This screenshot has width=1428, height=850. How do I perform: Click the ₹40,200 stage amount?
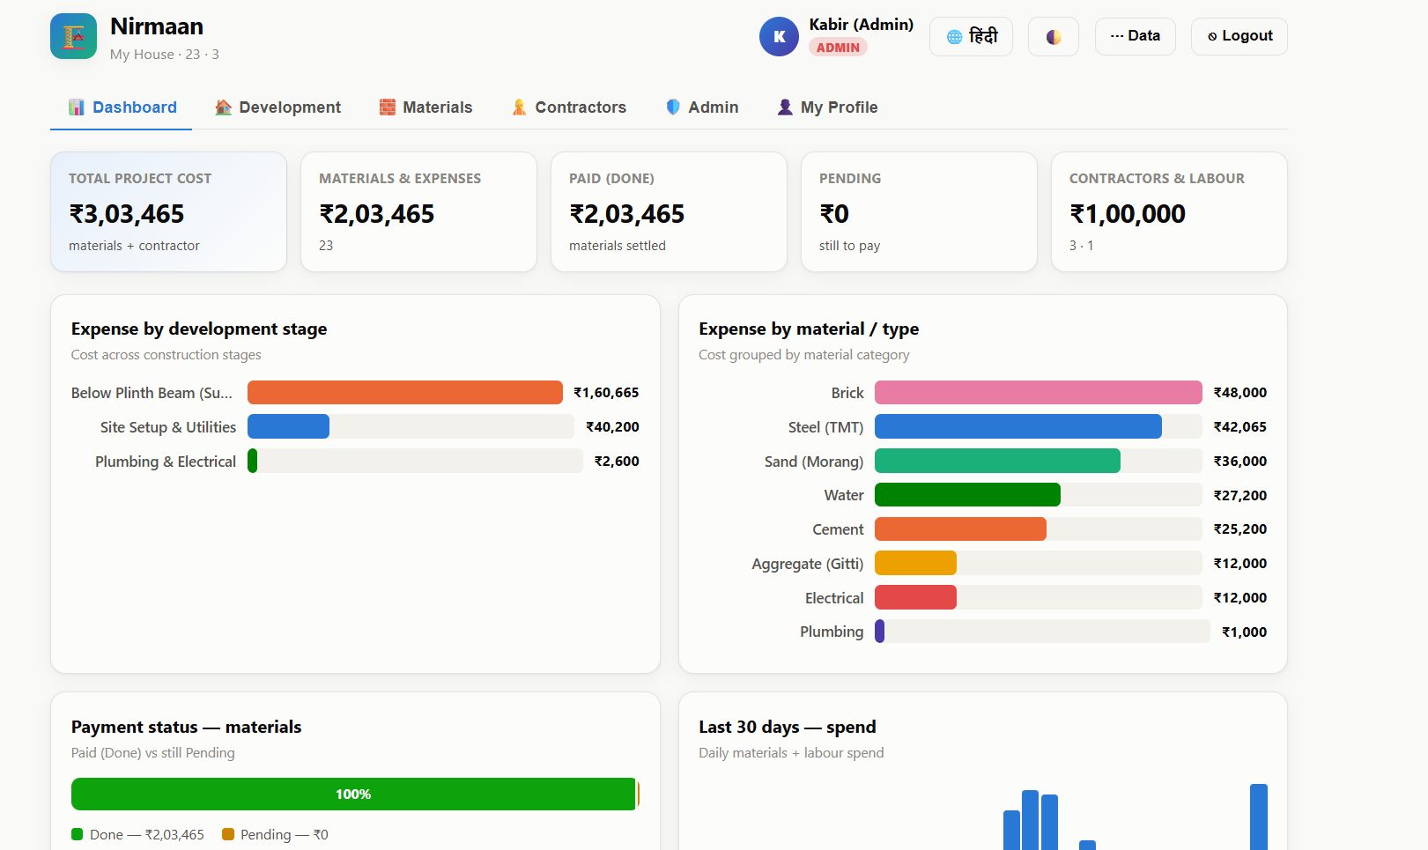(x=612, y=427)
